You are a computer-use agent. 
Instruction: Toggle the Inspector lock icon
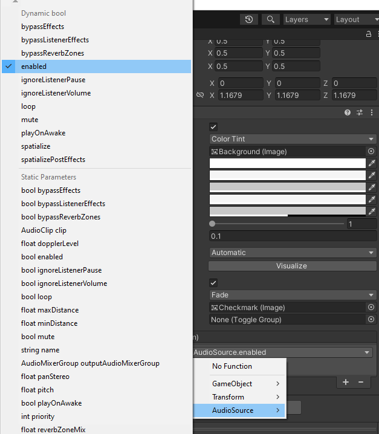click(368, 34)
